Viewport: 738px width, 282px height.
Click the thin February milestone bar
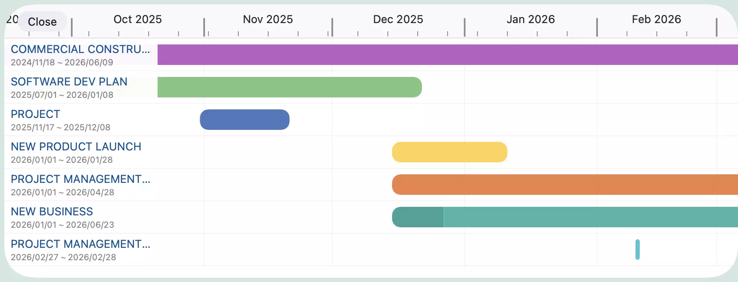point(638,249)
